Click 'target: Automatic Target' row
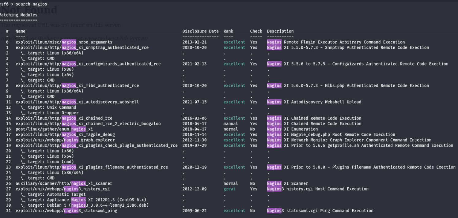The width and height of the screenshot is (458, 218). tap(53, 194)
